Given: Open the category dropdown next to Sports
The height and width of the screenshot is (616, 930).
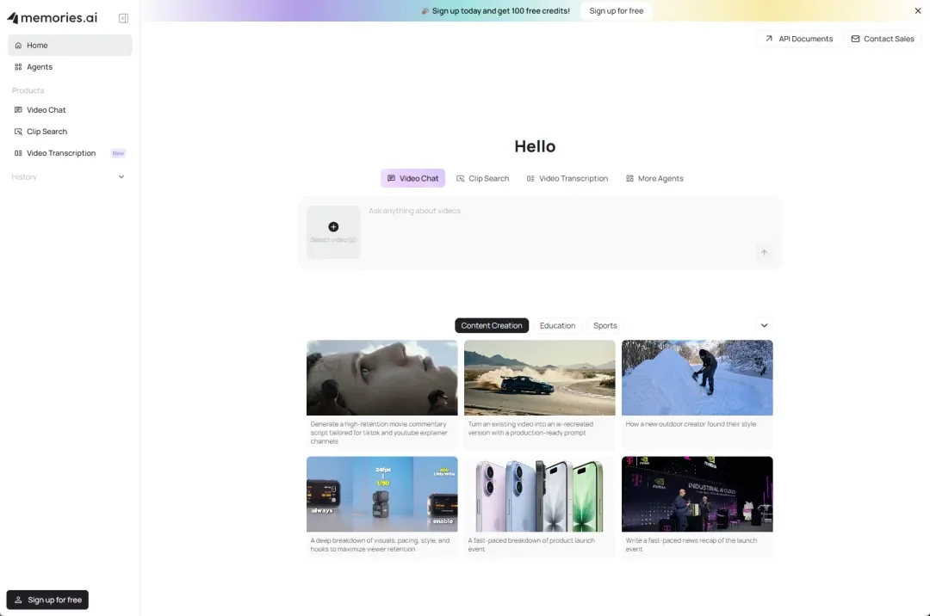Looking at the screenshot, I should 763,325.
